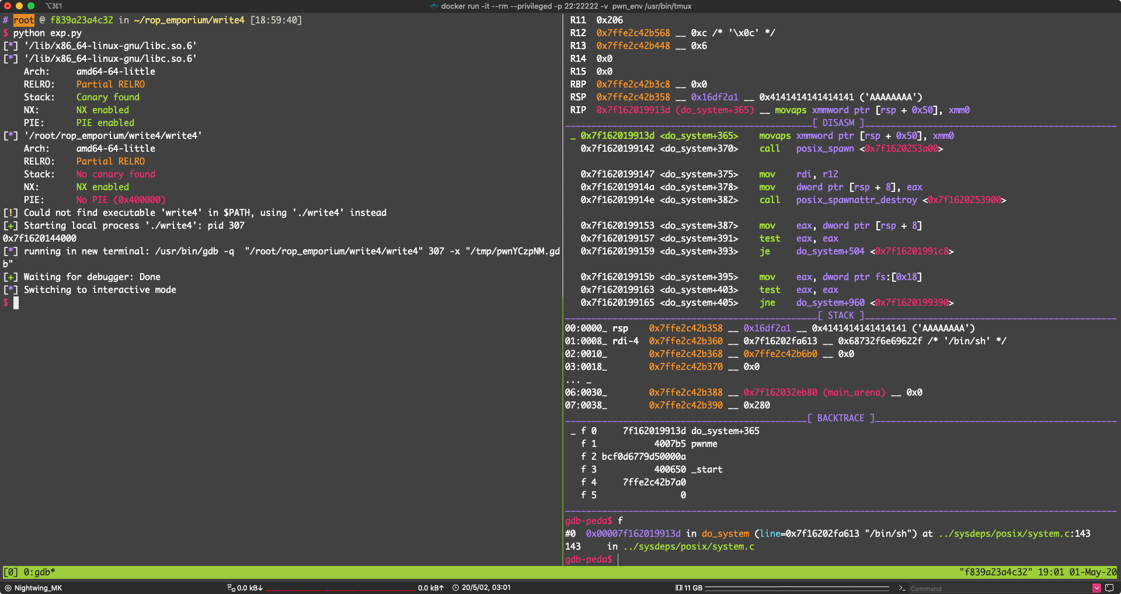1121x594 pixels.
Task: Click the yellow minimize window button
Action: click(19, 6)
